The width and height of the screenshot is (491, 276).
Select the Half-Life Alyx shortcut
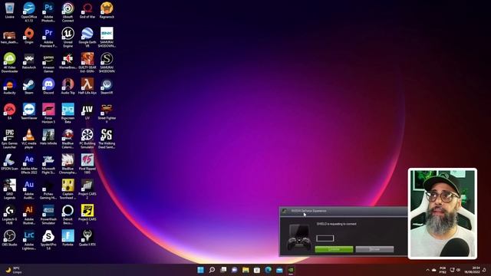[87, 87]
